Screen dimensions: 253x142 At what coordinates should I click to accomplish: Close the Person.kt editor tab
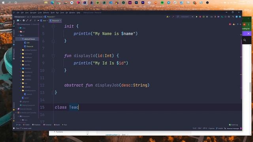click(60, 21)
